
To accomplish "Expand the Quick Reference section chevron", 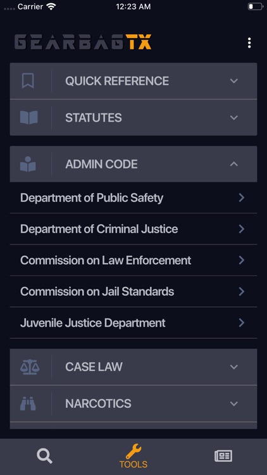I will (233, 81).
